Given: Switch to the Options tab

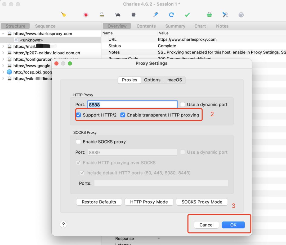Looking at the screenshot, I should click(152, 80).
